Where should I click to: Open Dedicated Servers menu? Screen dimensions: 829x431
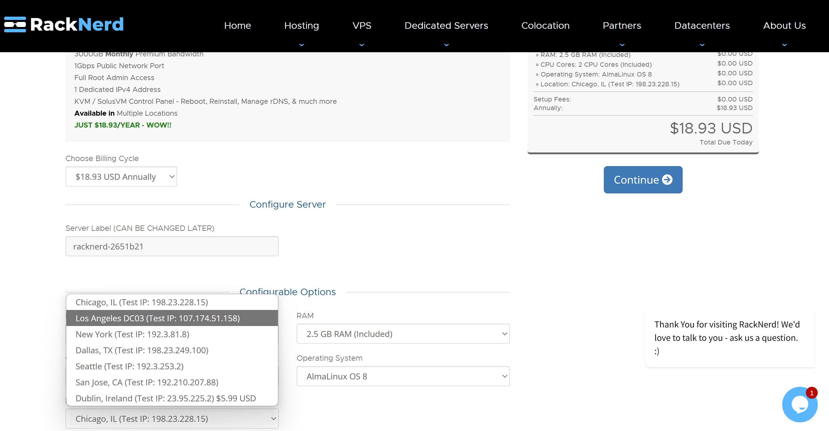point(446,26)
